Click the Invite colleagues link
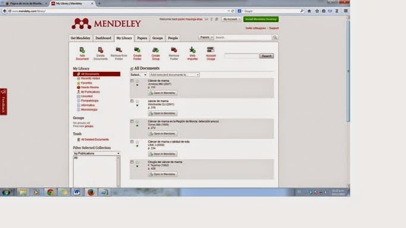Image resolution: width=406 pixels, height=228 pixels. (x=256, y=28)
